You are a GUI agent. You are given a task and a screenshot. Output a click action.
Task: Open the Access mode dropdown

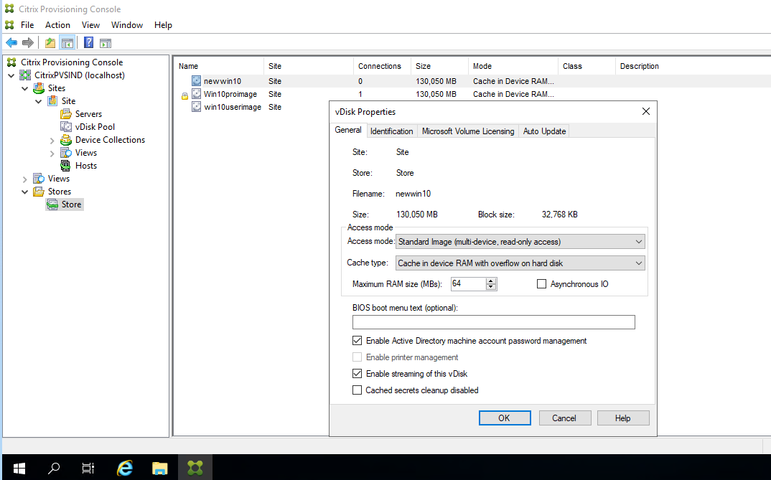[520, 242]
